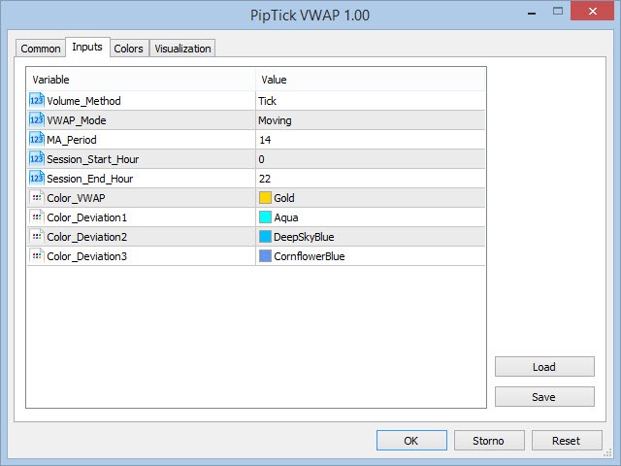Click the Session_End_Hour variable type icon
This screenshot has width=621, height=466.
coord(37,178)
